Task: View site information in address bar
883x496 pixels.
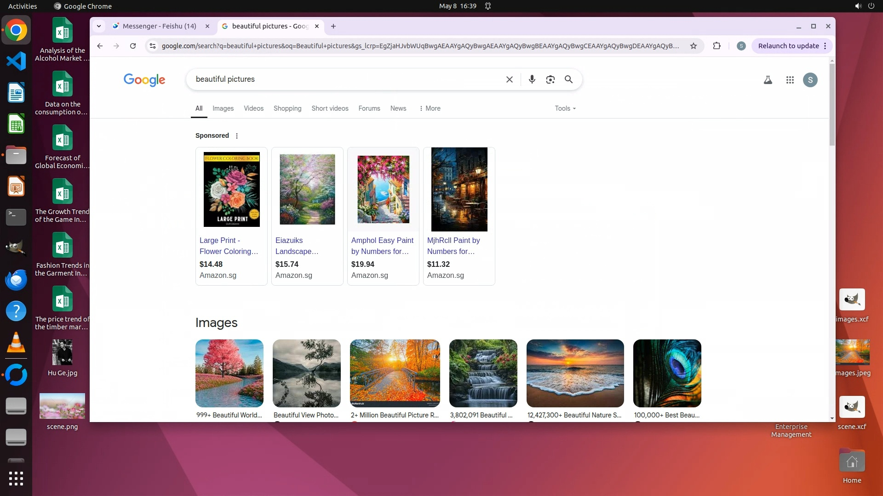Action: click(153, 46)
